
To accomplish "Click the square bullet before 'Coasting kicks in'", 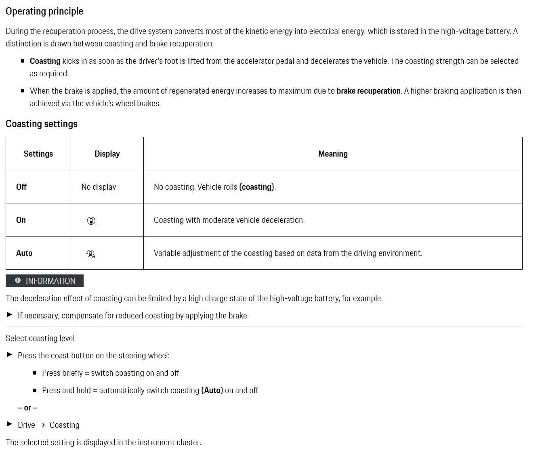I will pos(23,61).
